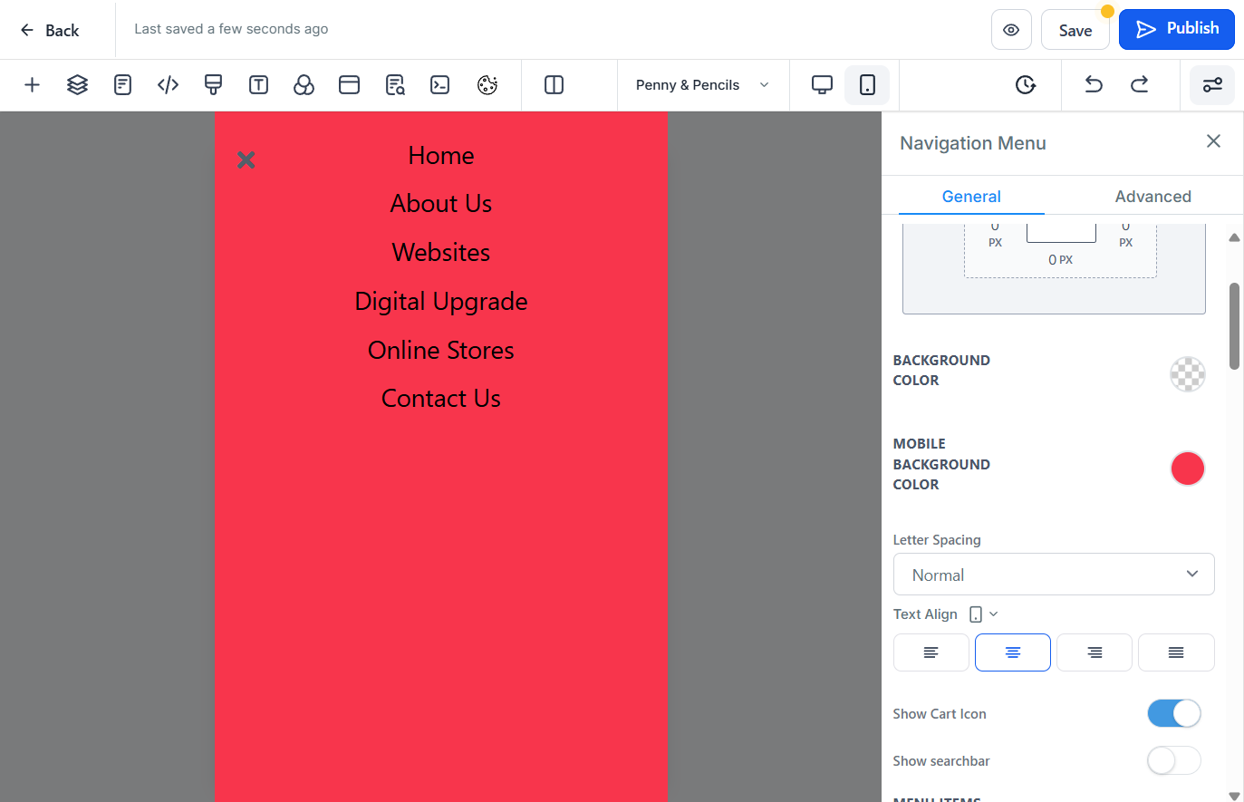The image size is (1244, 802).
Task: Open the SEO page search icon
Action: [x=395, y=85]
